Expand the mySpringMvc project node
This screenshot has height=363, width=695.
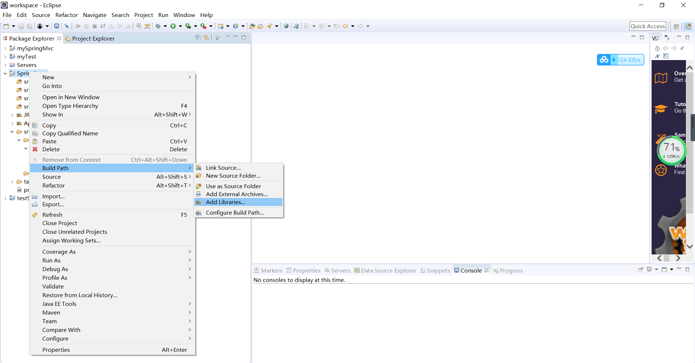(x=5, y=48)
